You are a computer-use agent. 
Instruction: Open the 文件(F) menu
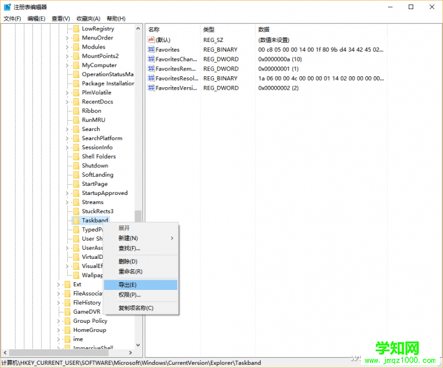(12, 19)
